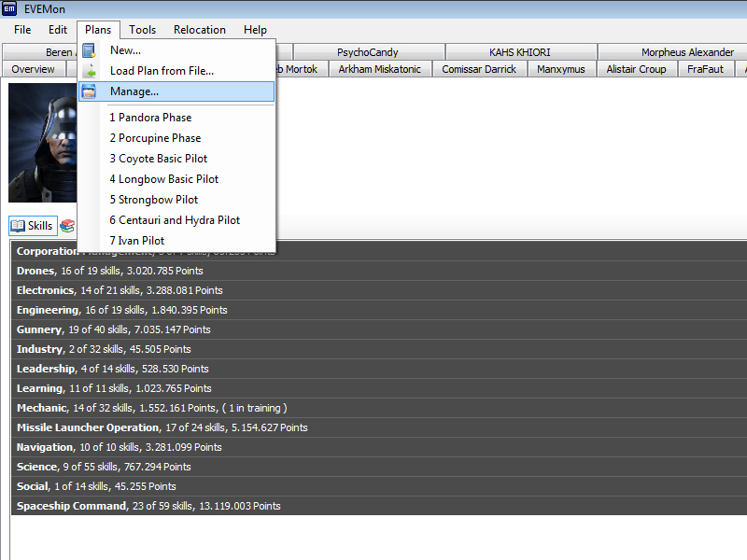Image resolution: width=747 pixels, height=560 pixels.
Task: Open the Help menu
Action: [255, 30]
